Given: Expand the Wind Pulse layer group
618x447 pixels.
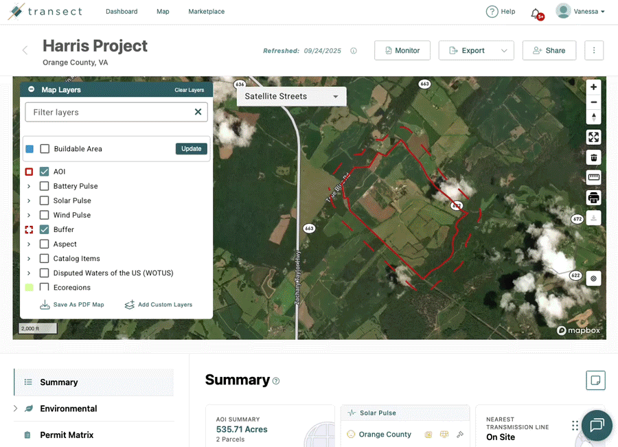Looking at the screenshot, I should pos(29,216).
